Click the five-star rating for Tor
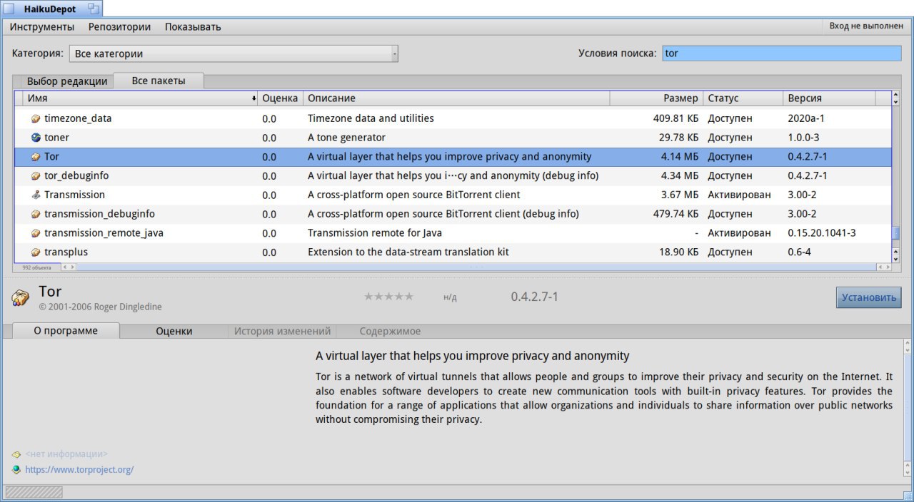The width and height of the screenshot is (914, 502). point(388,297)
